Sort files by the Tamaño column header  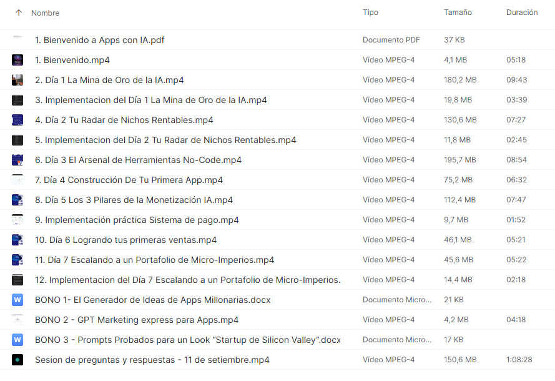coord(458,12)
